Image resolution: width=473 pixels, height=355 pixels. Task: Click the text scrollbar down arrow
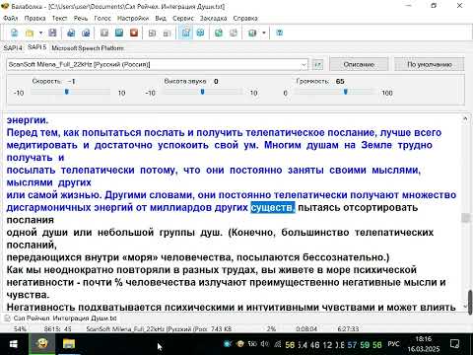465,307
